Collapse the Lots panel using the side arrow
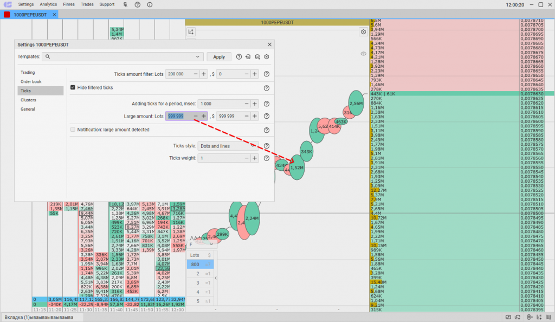Image resolution: width=555 pixels, height=322 pixels. coord(216,278)
